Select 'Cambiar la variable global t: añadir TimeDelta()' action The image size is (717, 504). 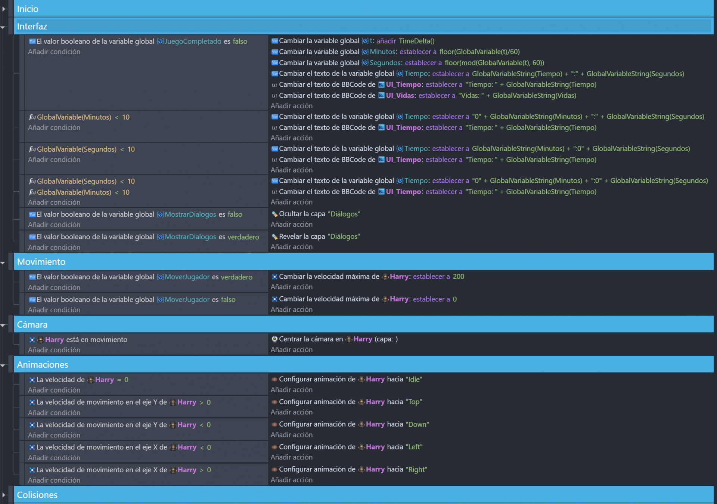point(353,41)
